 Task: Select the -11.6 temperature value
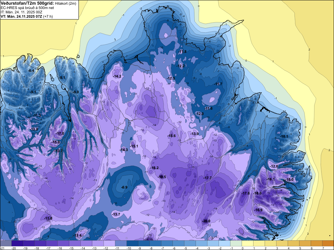[208, 109]
